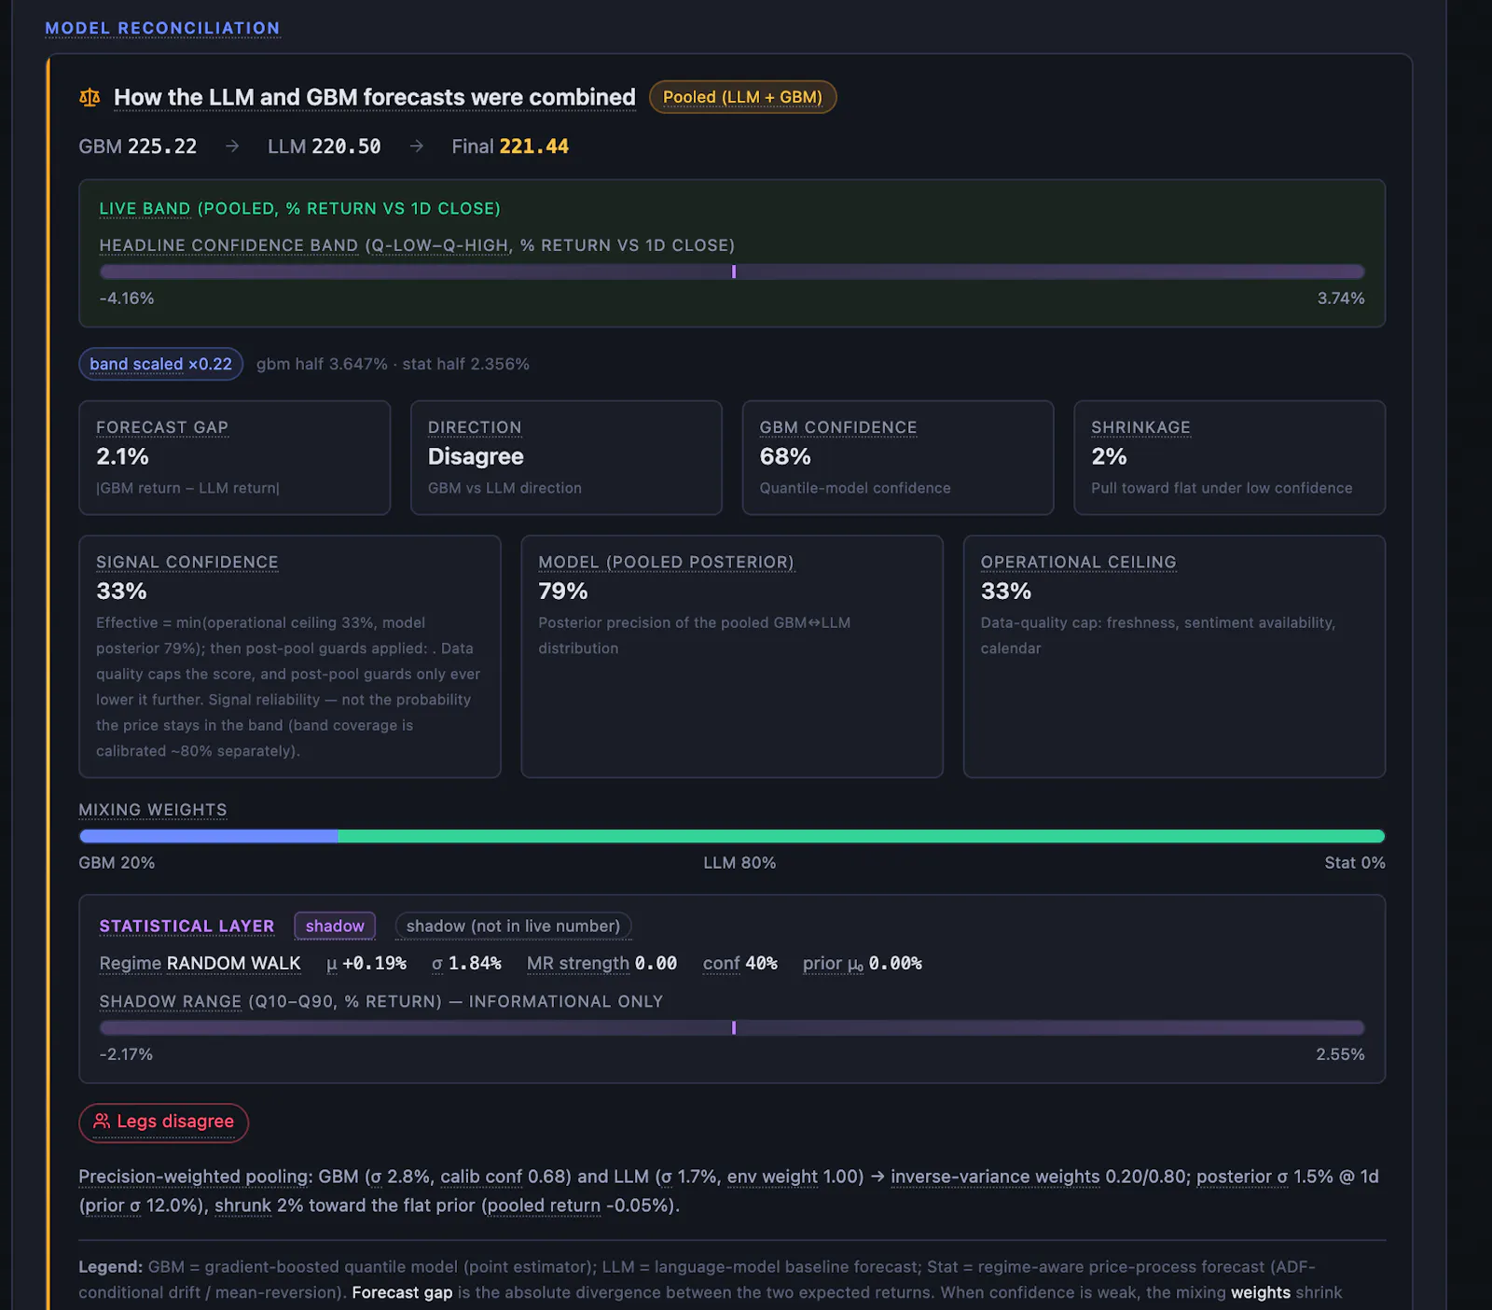
Task: Click the balance scale icon beside the heading
Action: pyautogui.click(x=90, y=97)
